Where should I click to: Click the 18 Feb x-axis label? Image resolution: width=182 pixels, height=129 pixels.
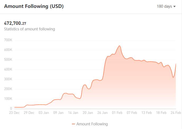click(161, 113)
